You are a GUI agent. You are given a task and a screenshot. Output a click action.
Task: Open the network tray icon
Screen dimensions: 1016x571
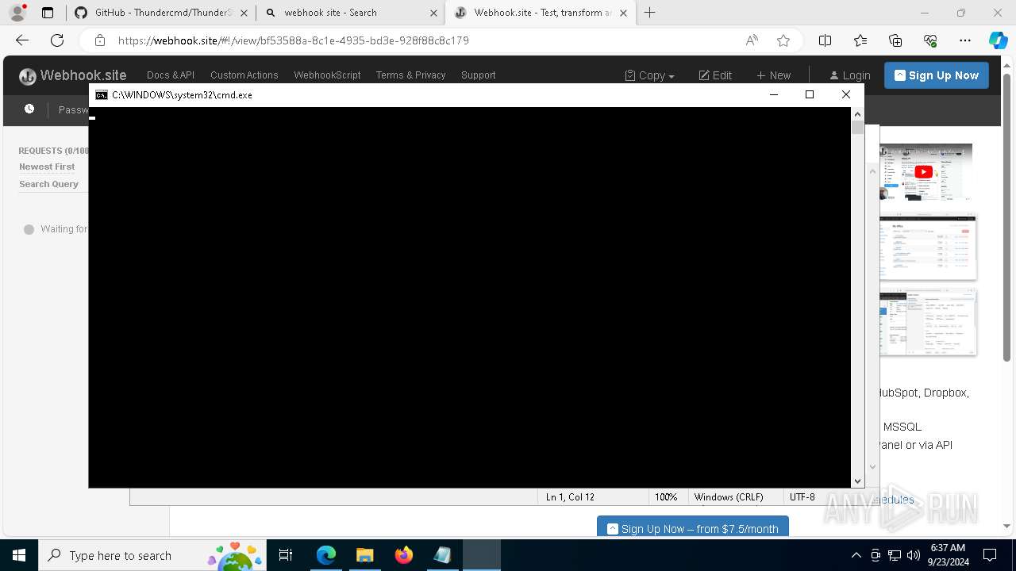coord(895,555)
